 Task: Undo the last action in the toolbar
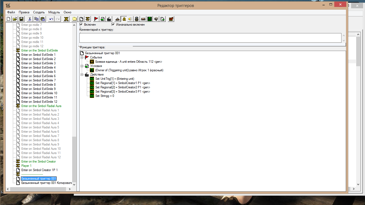[x=51, y=19]
